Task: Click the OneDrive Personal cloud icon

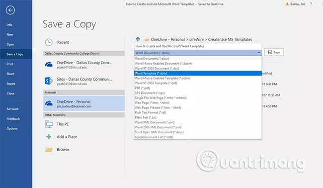Action: pyautogui.click(x=49, y=103)
